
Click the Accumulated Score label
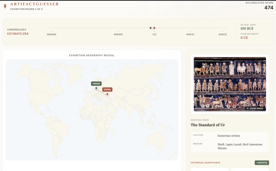point(260,3)
